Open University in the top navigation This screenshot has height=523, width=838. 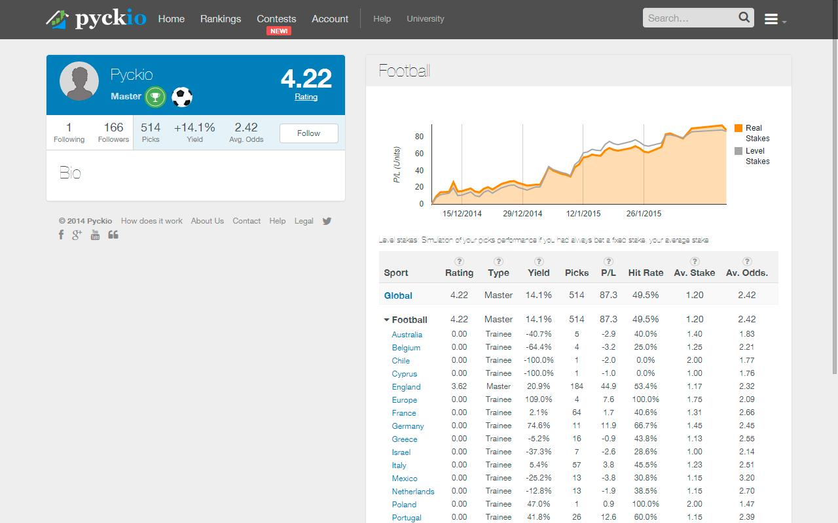(x=426, y=19)
